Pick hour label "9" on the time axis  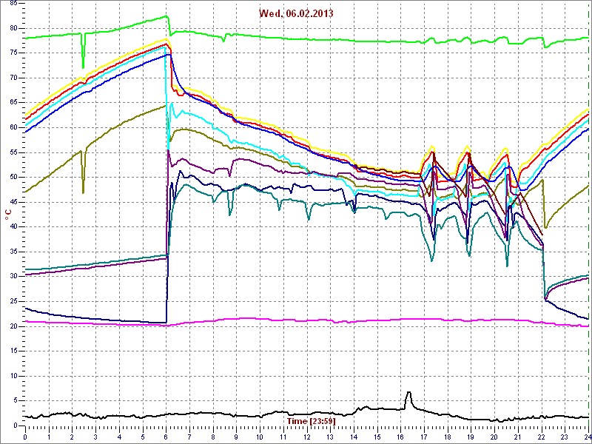point(237,437)
